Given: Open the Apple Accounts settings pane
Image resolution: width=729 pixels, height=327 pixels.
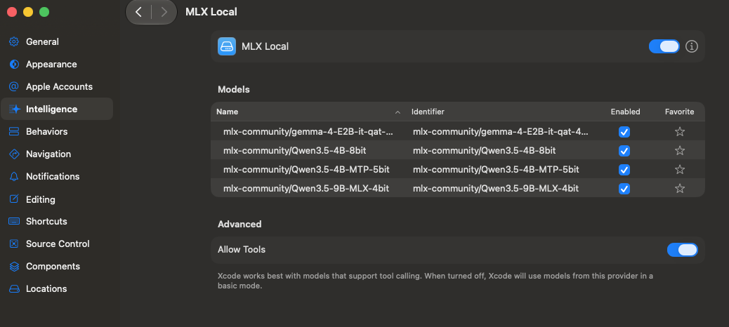Looking at the screenshot, I should 57,86.
